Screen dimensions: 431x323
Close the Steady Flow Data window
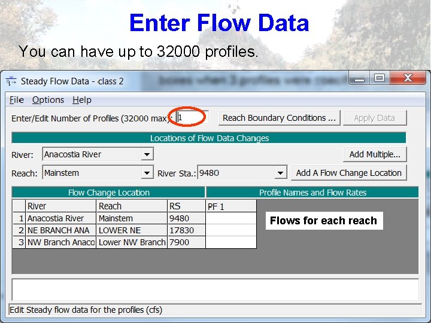point(408,78)
